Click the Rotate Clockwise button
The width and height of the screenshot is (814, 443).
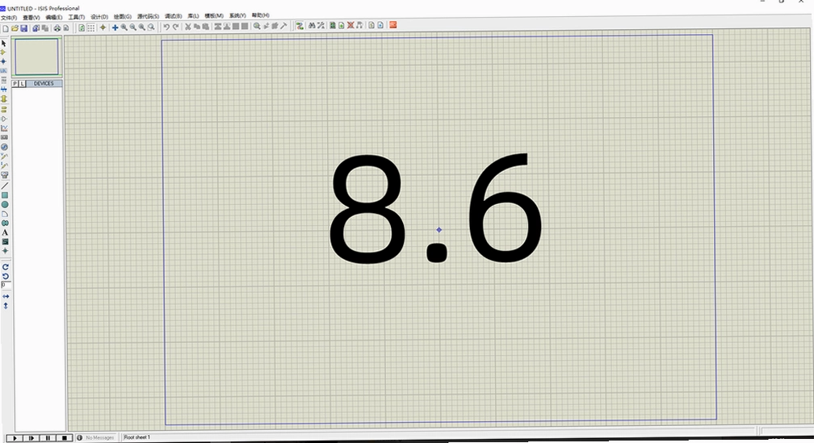5,267
